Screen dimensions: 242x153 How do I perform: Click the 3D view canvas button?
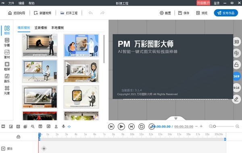coord(236,42)
